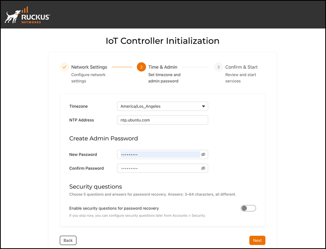
Task: Click the Network Settings checkmark step icon
Action: point(65,67)
